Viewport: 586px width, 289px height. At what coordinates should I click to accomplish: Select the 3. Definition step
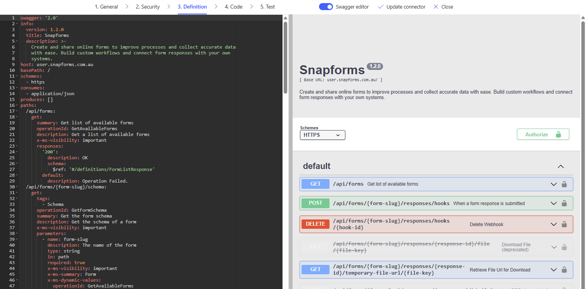(192, 7)
